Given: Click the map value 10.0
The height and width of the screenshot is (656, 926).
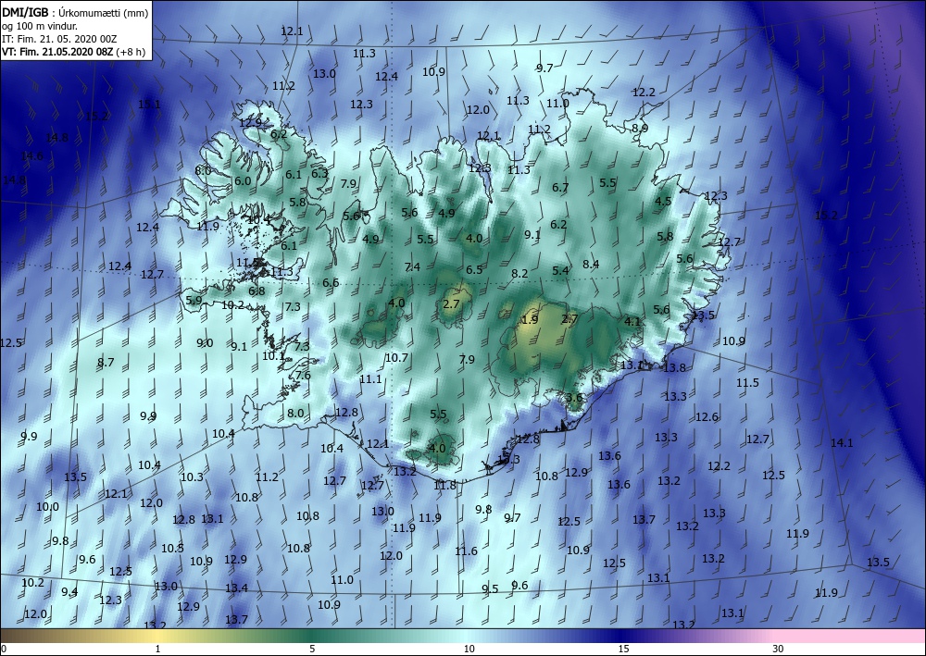Looking at the screenshot, I should click(47, 507).
